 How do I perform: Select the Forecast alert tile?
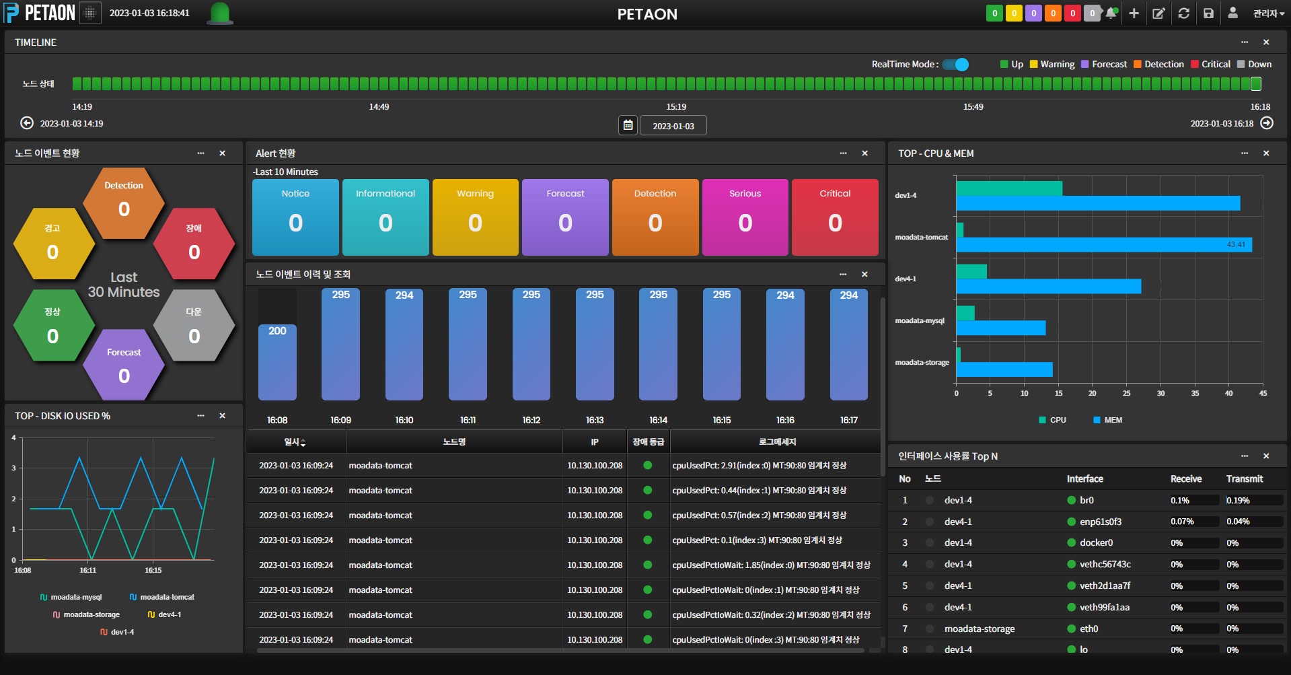[565, 217]
